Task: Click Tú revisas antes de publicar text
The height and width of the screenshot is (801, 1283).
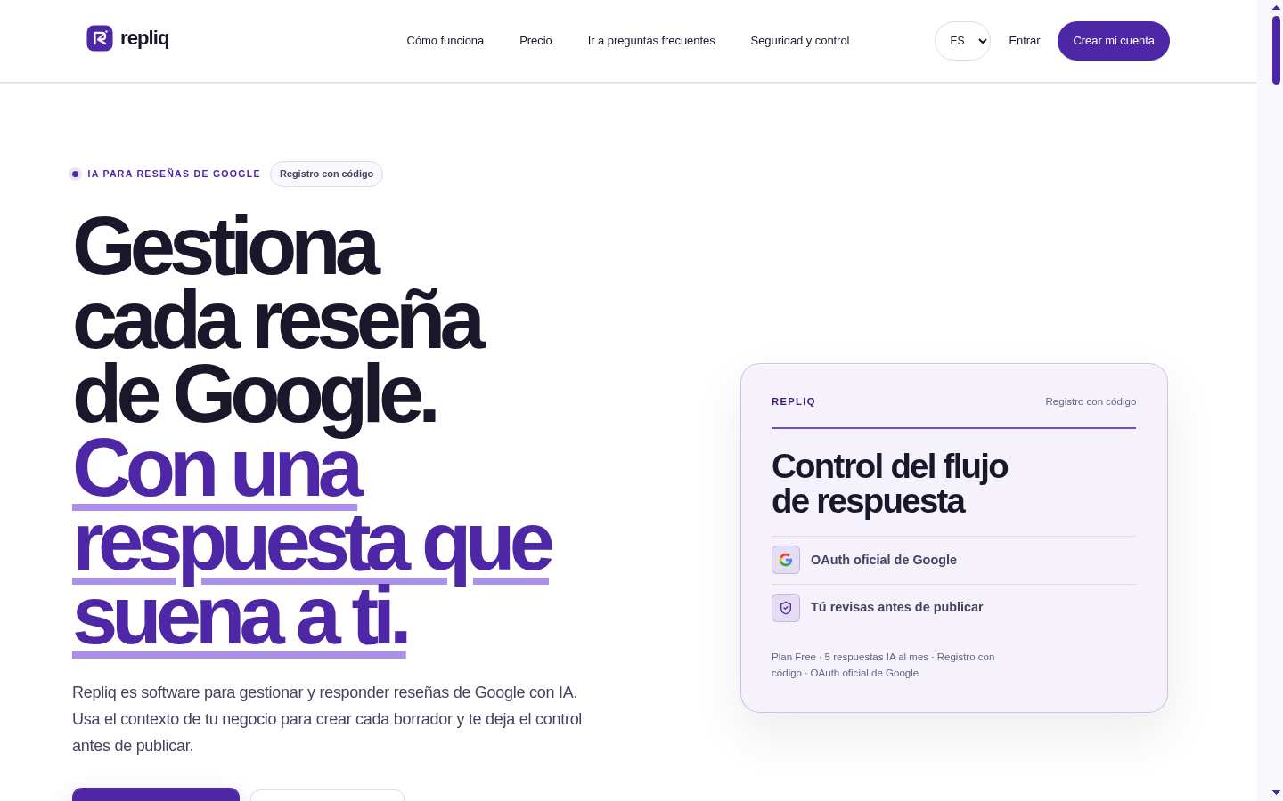Action: pyautogui.click(x=897, y=607)
